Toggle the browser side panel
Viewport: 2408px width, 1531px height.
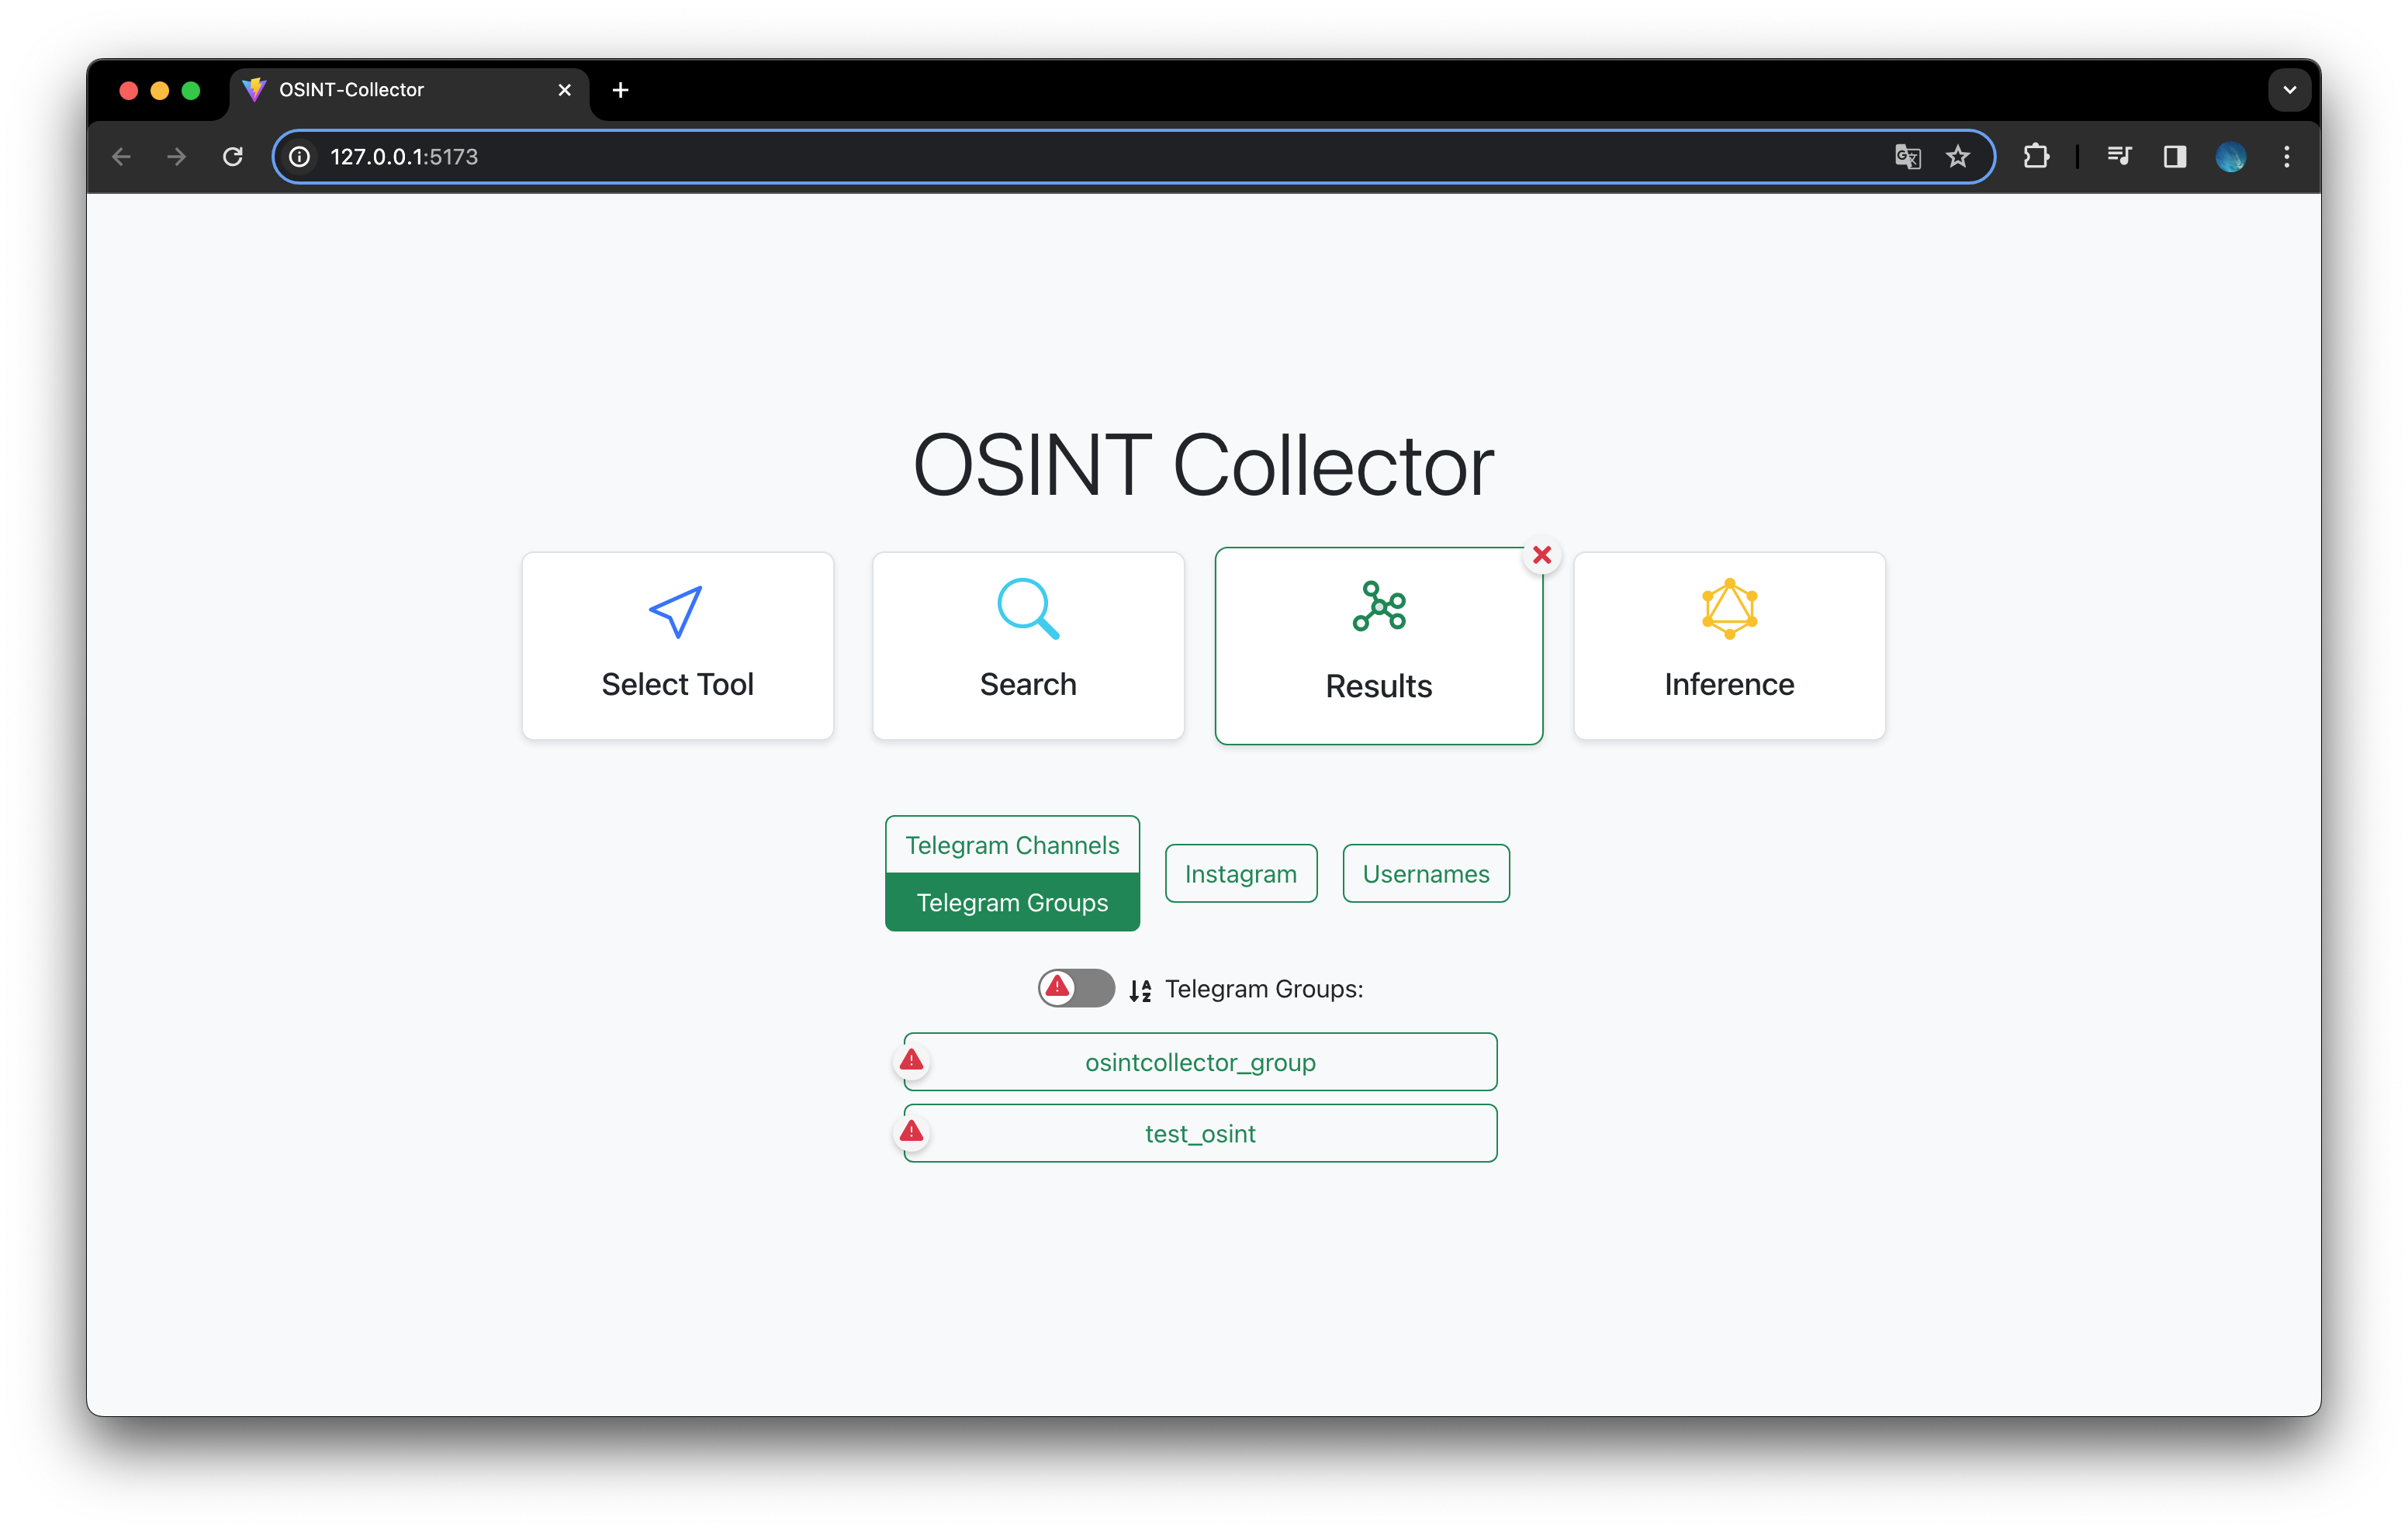click(2175, 157)
